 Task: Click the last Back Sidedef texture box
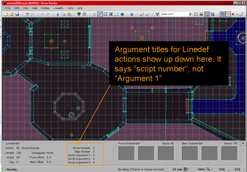(x=231, y=153)
